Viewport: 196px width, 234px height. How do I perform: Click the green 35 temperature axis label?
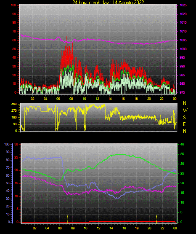coord(182,154)
